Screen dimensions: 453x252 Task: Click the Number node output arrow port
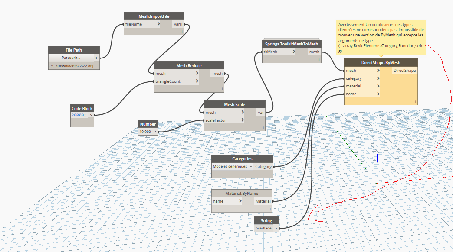pos(156,131)
